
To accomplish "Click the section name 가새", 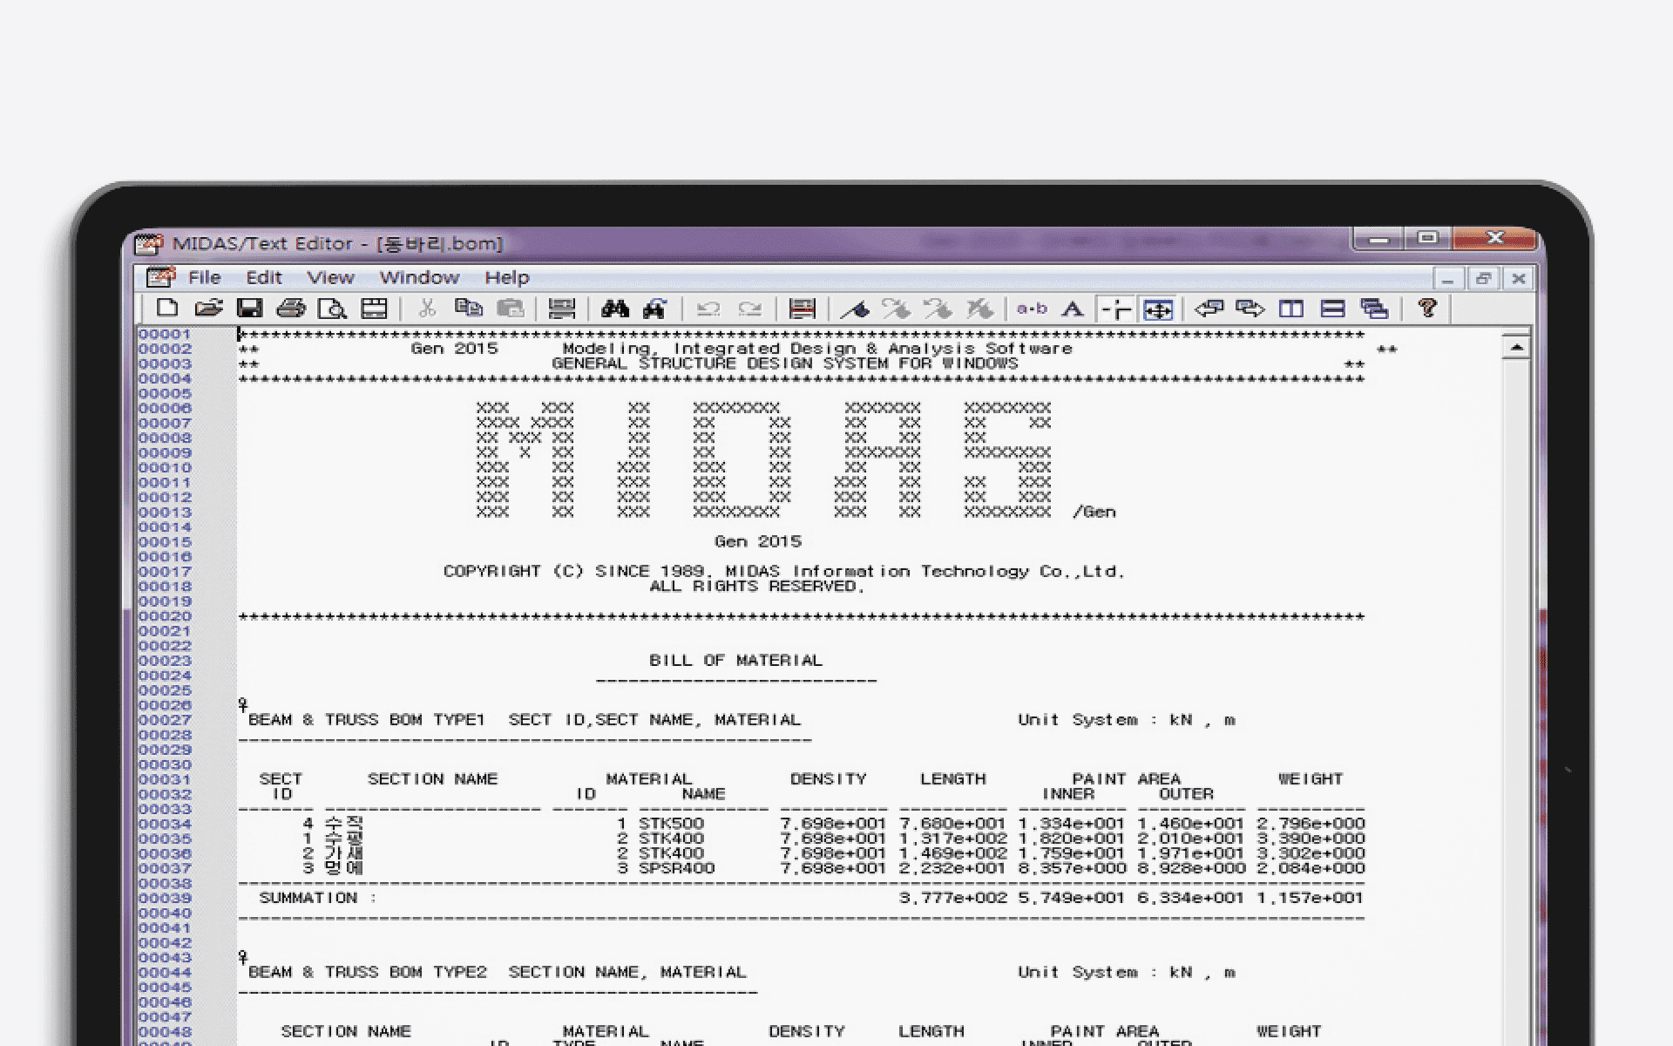I will (x=344, y=853).
